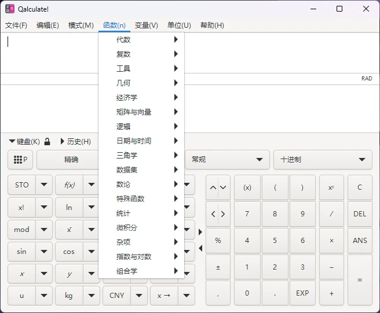Screen dimensions: 380x313
Task: Click the x̄ mean button
Action: (x=70, y=230)
